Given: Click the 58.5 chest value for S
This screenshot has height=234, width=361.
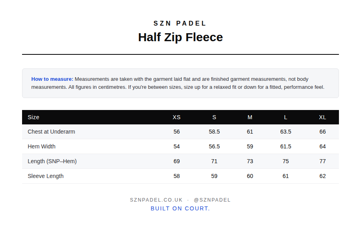Looking at the screenshot, I should (x=214, y=132).
